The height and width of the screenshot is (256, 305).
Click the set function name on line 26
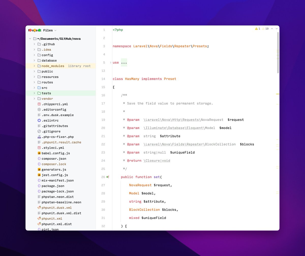[x=157, y=177]
